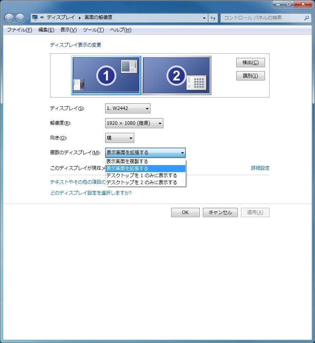
Task: Open the 編集(E) menu
Action: pos(46,30)
